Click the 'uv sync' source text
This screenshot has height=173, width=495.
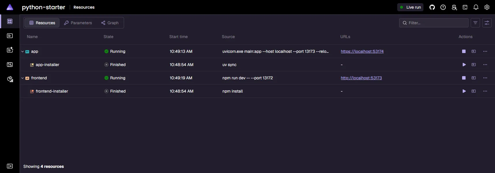click(x=229, y=65)
